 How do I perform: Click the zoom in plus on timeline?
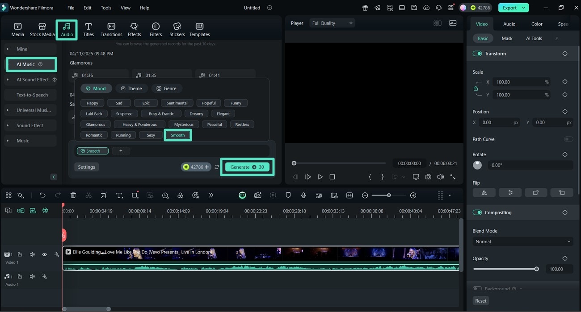coord(413,196)
